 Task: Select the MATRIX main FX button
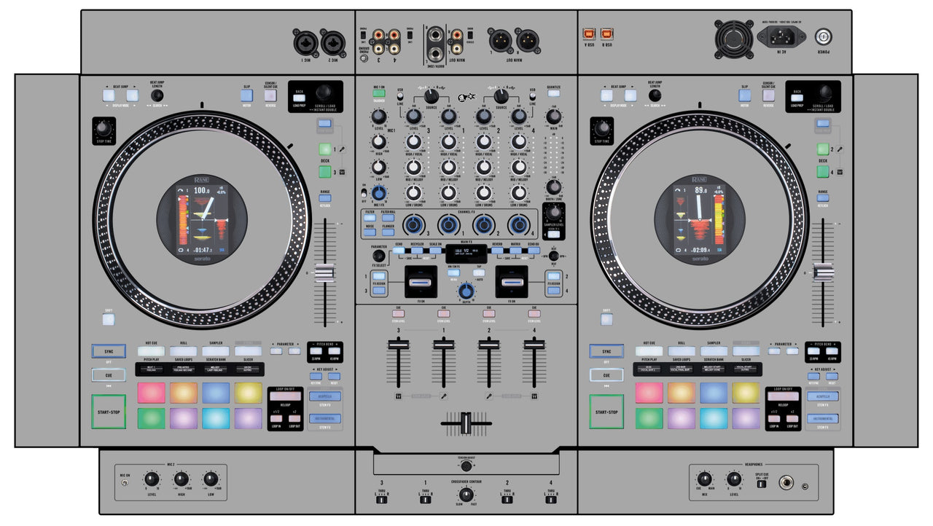pos(515,250)
